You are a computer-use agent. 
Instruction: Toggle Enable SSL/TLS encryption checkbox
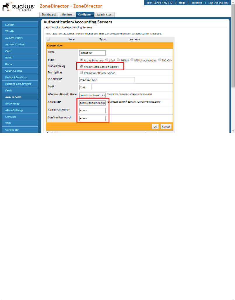click(x=81, y=73)
